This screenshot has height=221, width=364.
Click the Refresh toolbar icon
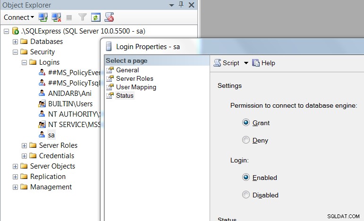96,17
